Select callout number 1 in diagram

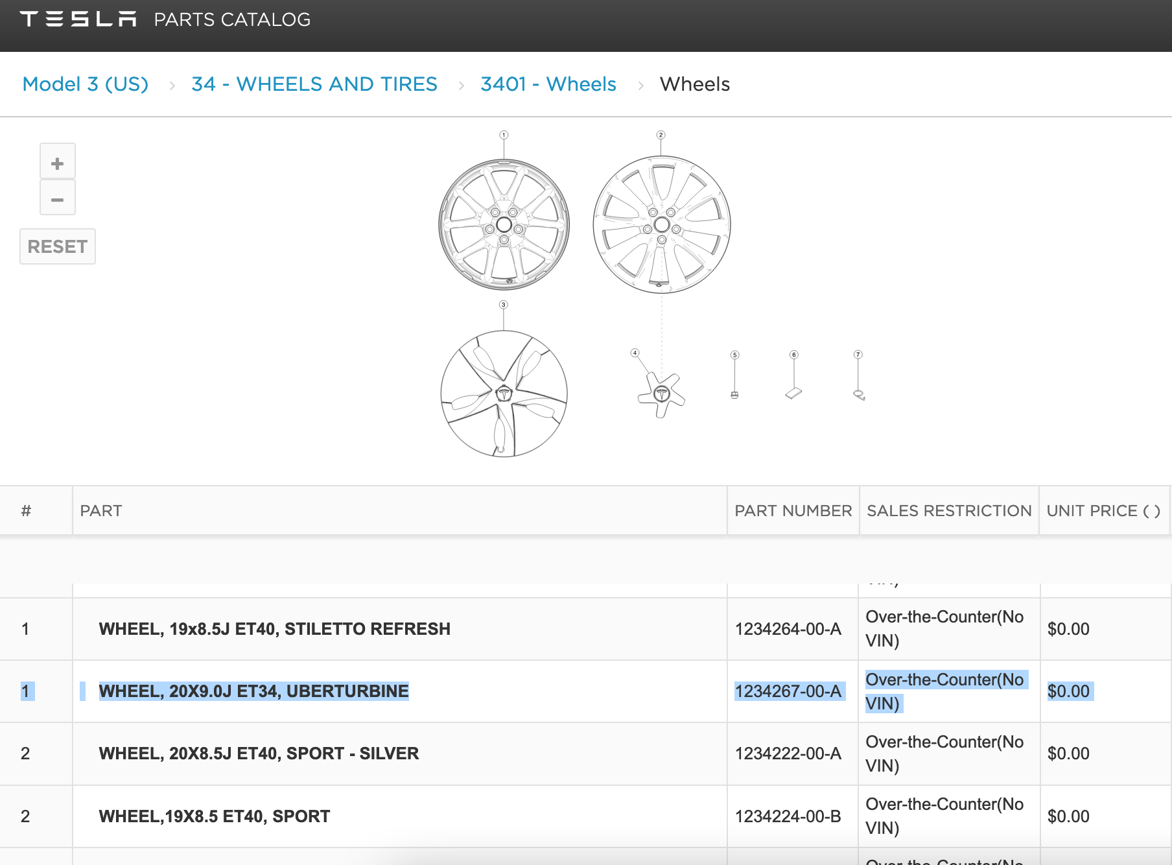tap(504, 135)
